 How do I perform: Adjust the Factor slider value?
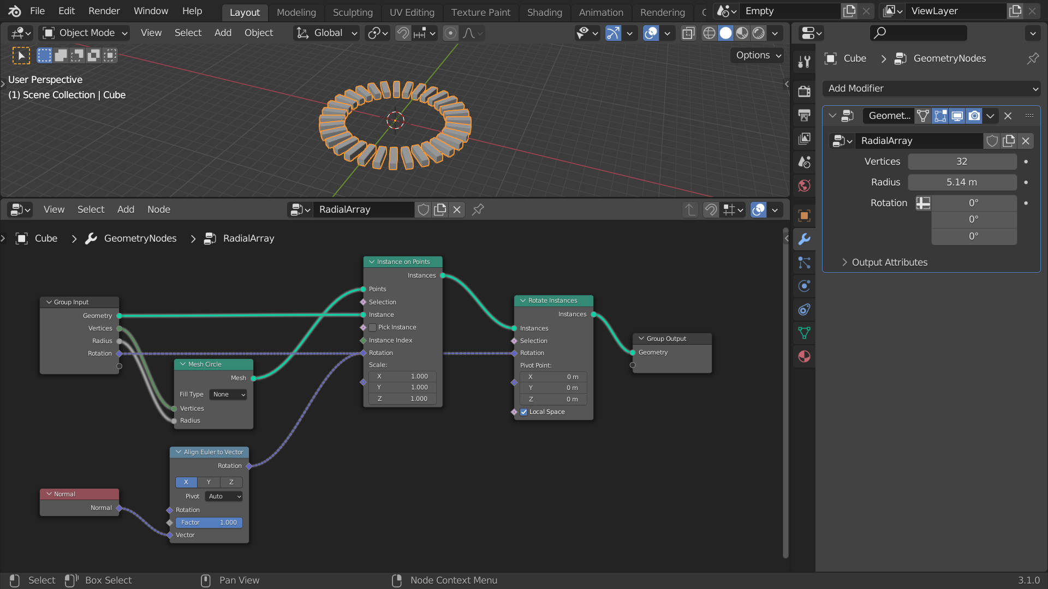[209, 522]
